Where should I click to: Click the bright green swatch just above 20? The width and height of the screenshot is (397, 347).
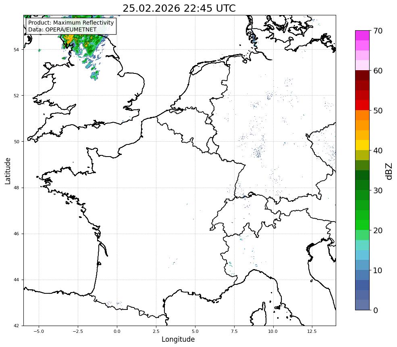coord(362,225)
